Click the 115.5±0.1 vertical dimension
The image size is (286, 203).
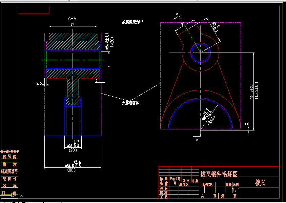[257, 90]
